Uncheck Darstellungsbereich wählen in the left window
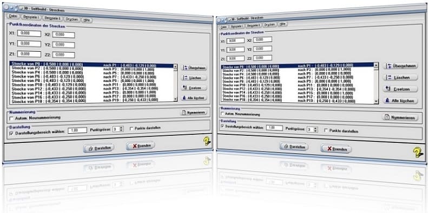 (11, 133)
